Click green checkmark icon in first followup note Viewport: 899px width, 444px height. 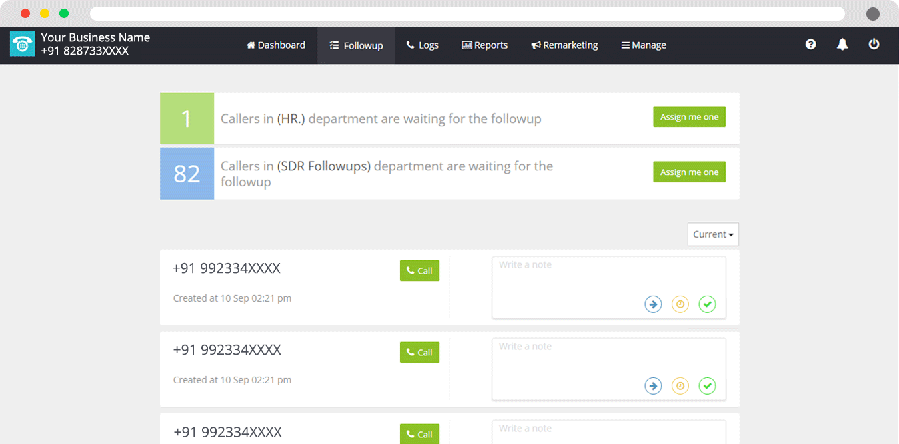tap(707, 304)
